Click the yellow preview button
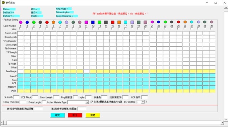 pos(93,115)
